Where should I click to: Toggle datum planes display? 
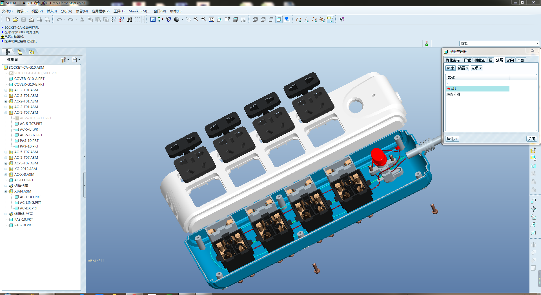click(x=299, y=19)
